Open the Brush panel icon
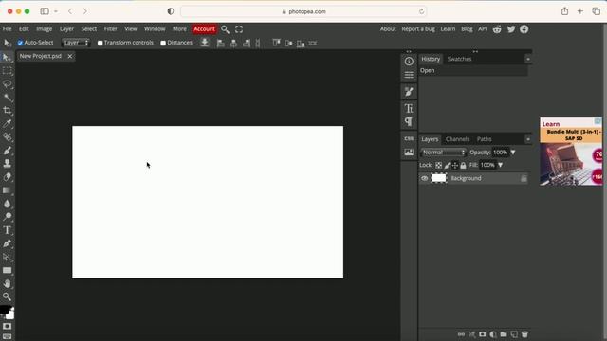607x341 pixels. (409, 92)
